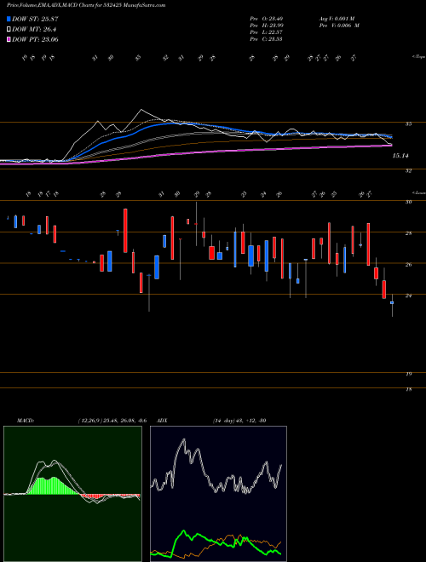Click the 24 candlestick axis label
This screenshot has width=426, height=562.
[408, 295]
